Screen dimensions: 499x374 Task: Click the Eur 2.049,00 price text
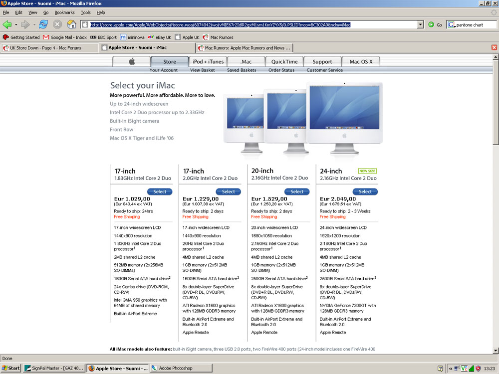click(x=338, y=199)
